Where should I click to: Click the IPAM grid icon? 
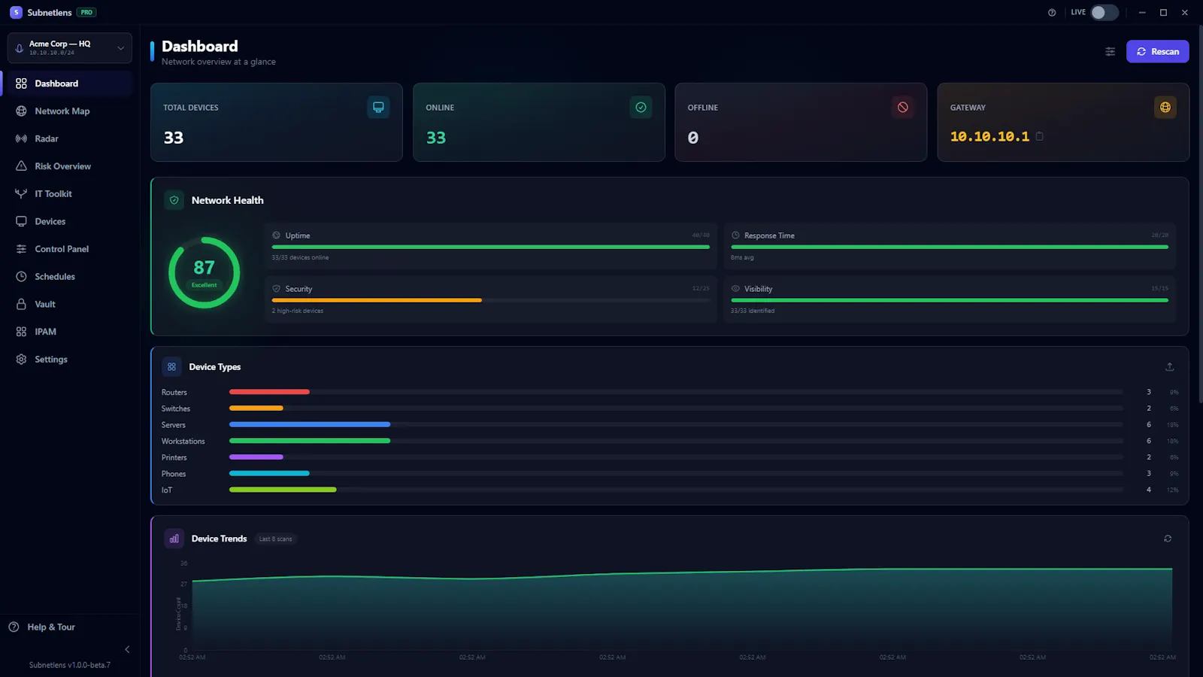(x=21, y=332)
